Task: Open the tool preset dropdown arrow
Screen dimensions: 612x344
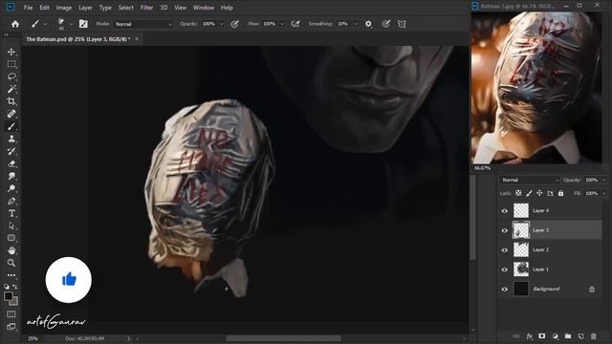Action: pos(45,24)
